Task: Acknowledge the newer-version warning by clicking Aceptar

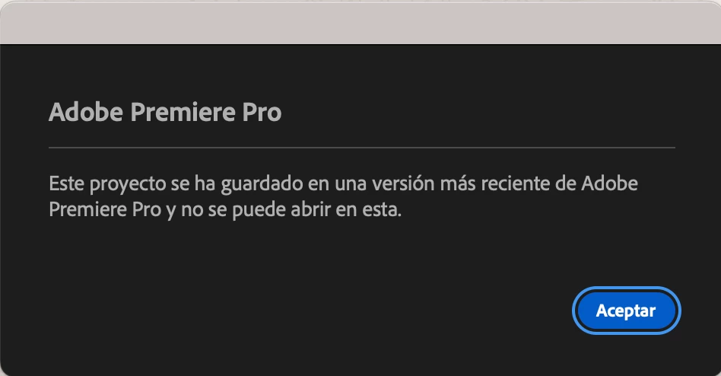Action: tap(626, 311)
